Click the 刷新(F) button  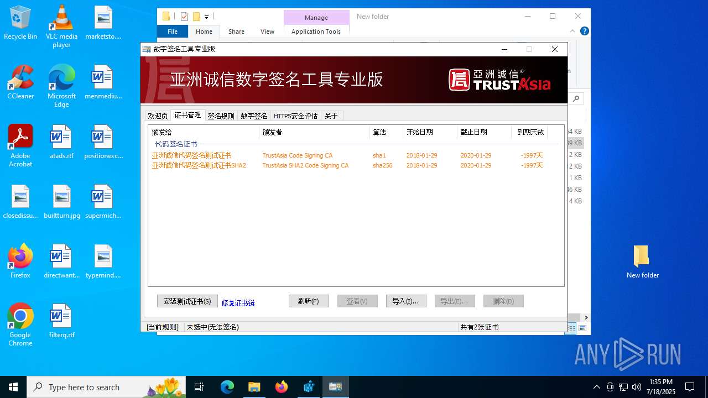click(309, 301)
